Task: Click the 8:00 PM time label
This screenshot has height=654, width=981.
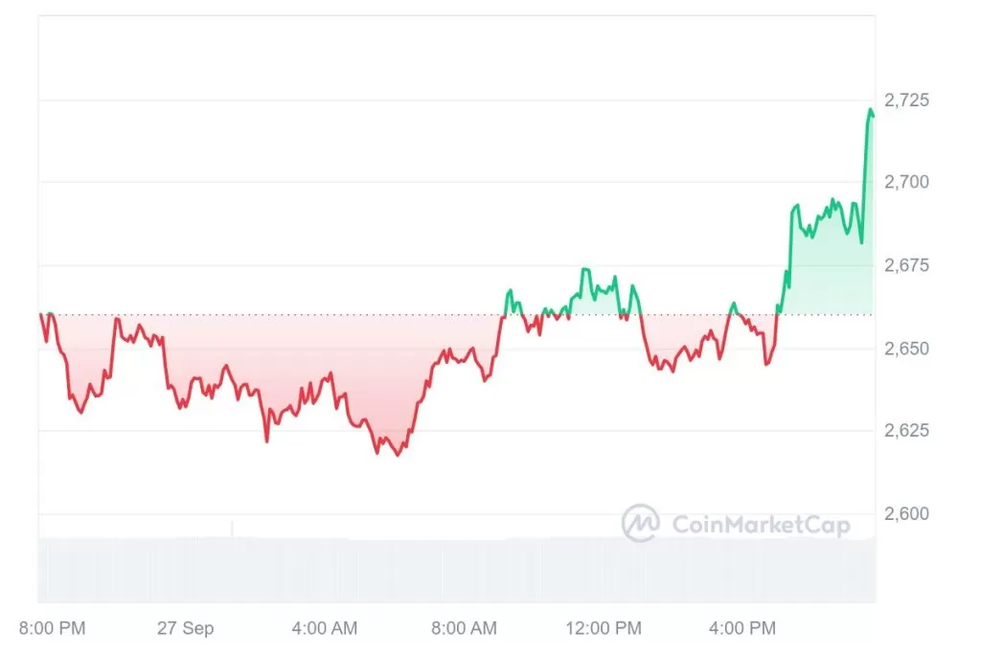Action: click(x=52, y=629)
